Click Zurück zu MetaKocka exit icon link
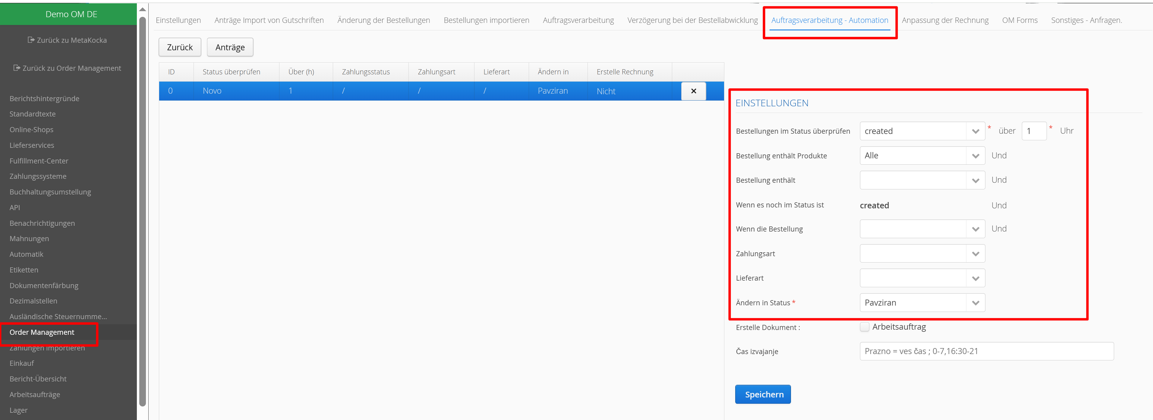Screen dimensions: 1153x420 click(31, 40)
